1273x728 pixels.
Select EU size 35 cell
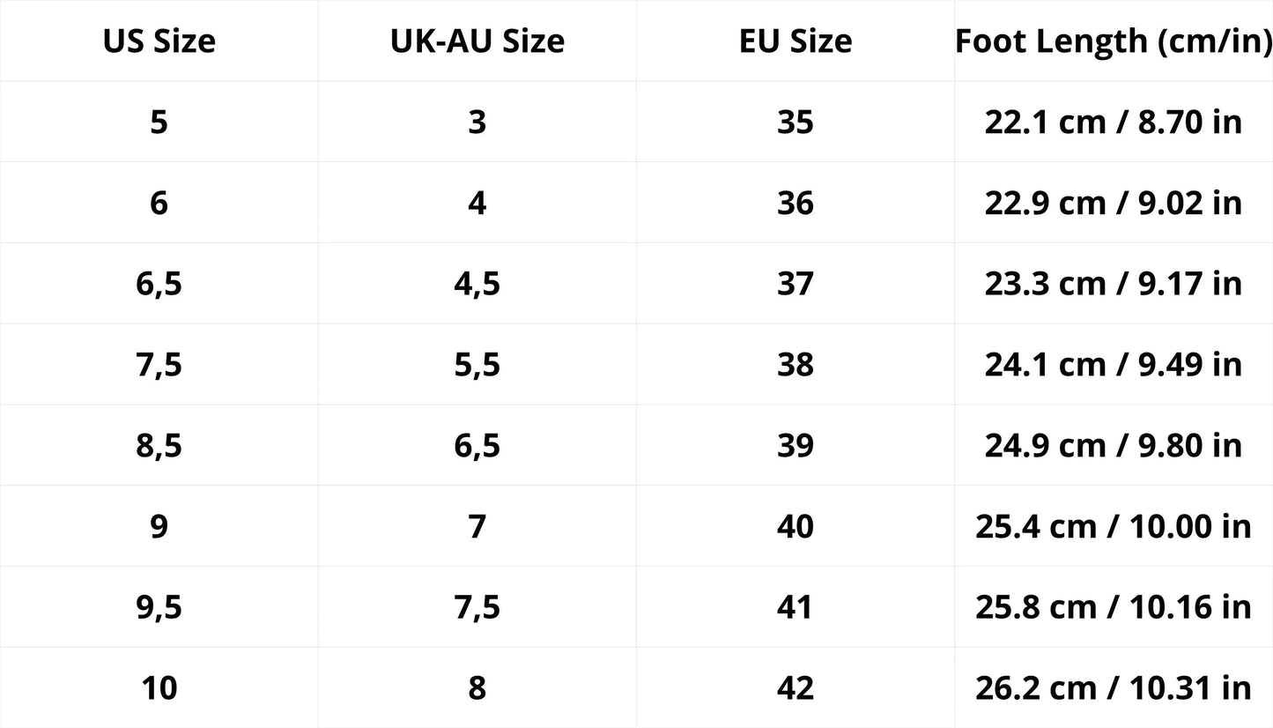pos(796,122)
